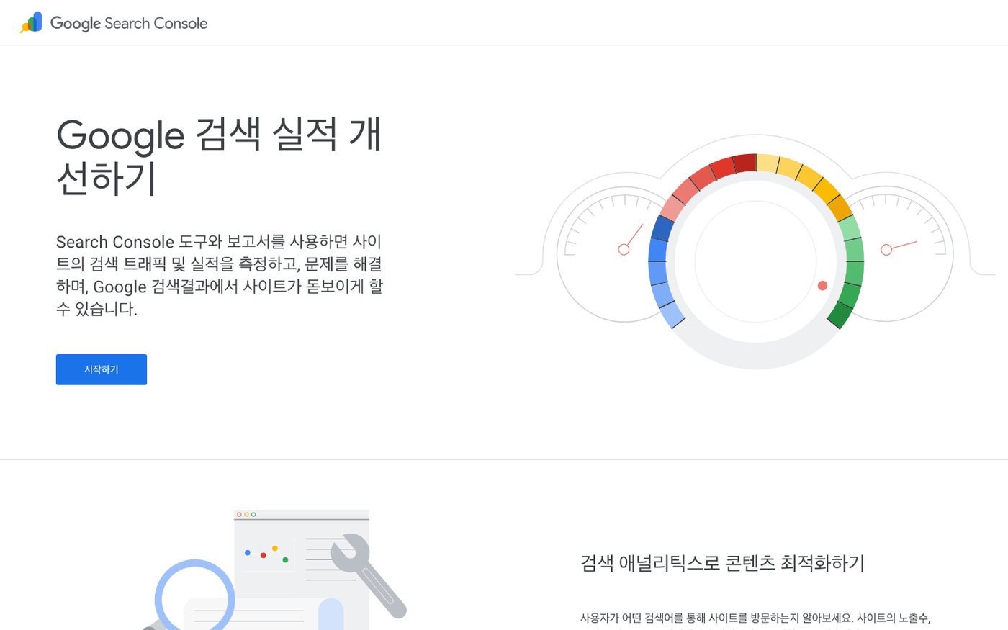Click the colorful gauge dial illustration
This screenshot has width=1008, height=630.
pos(755,252)
